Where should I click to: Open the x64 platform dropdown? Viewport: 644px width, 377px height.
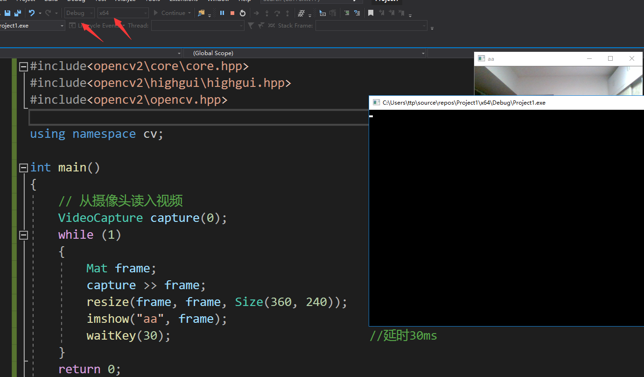pos(123,13)
